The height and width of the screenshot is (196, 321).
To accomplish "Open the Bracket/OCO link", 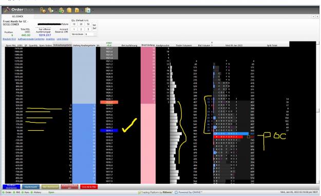I will click(9, 39).
